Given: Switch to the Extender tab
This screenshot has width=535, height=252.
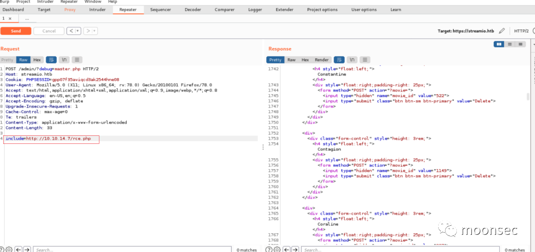Looking at the screenshot, I should (285, 10).
